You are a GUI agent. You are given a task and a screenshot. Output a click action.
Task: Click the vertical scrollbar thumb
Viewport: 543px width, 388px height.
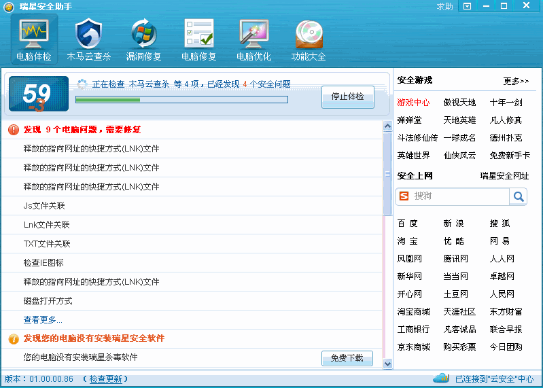click(x=387, y=173)
